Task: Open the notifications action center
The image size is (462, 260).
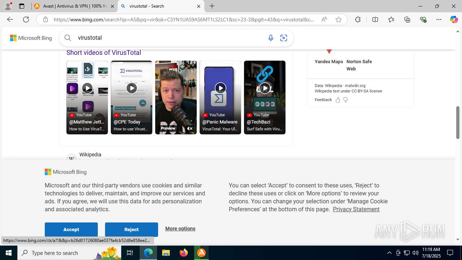Action: (450, 253)
